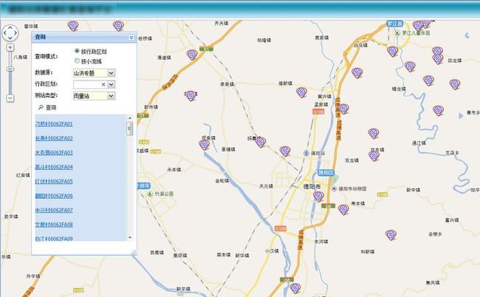Click the rain station marker near 寿丰镇
The height and width of the screenshot is (297, 480).
tap(343, 209)
